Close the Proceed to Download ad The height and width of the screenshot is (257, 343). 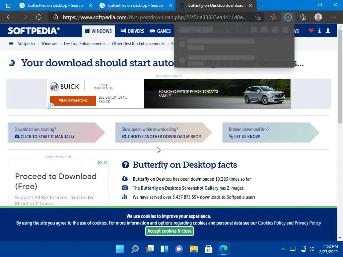tap(106, 162)
